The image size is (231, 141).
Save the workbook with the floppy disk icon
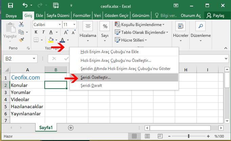pos(10,5)
